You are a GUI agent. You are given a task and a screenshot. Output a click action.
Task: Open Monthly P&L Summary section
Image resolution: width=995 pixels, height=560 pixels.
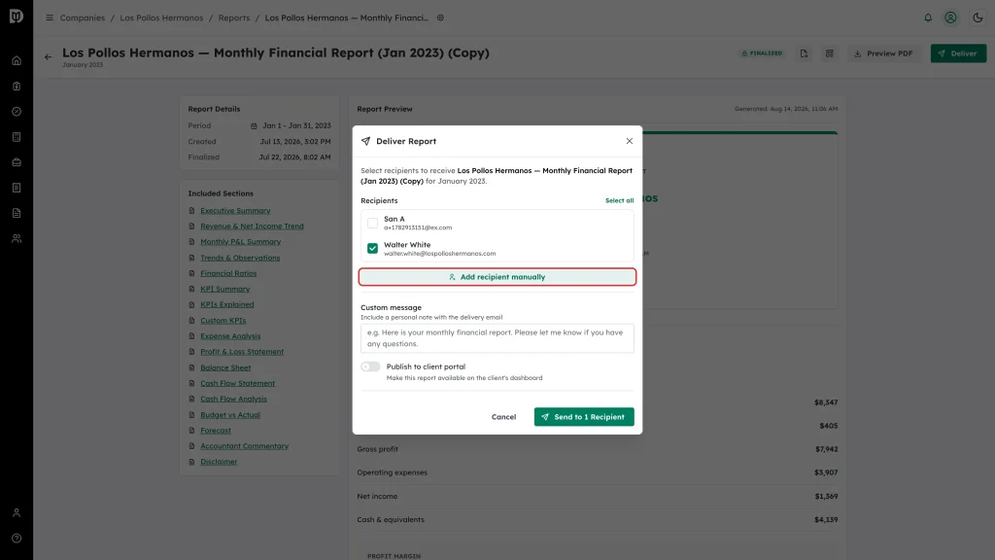pyautogui.click(x=241, y=242)
